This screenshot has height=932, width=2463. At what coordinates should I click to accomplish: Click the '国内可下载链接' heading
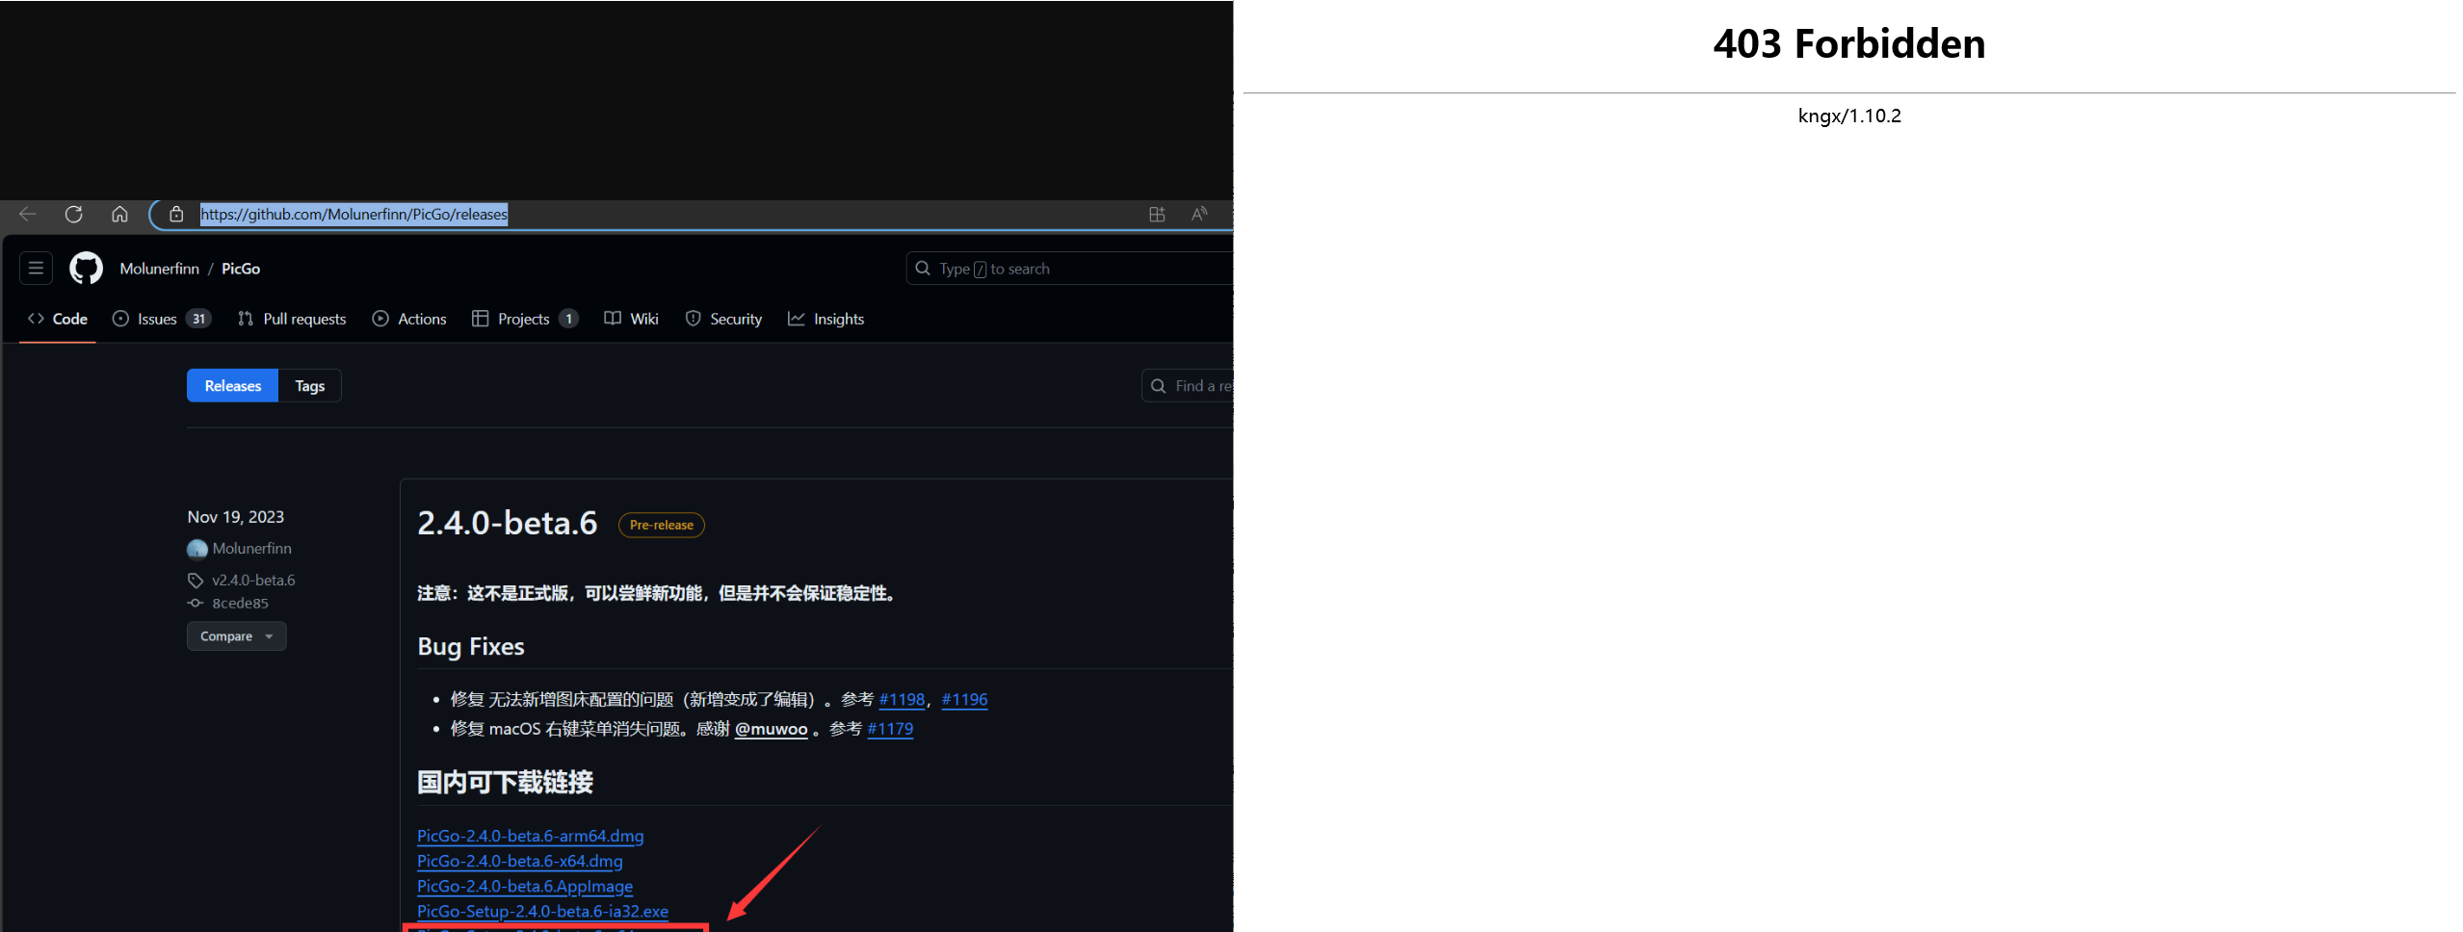(x=506, y=782)
